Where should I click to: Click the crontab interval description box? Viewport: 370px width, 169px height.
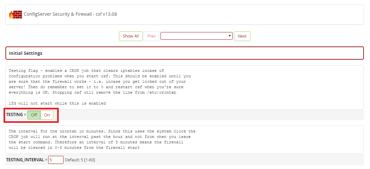[x=185, y=139]
